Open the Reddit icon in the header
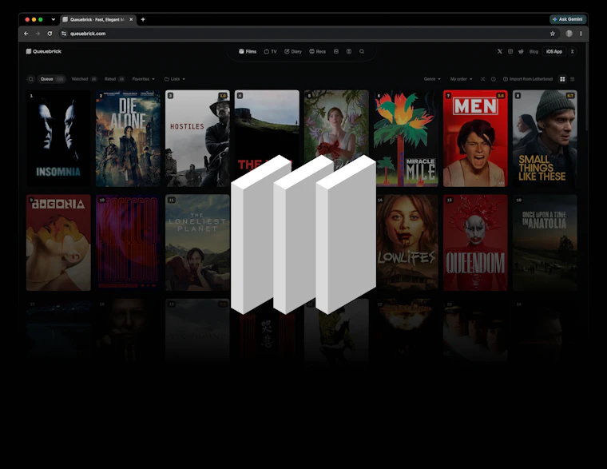The image size is (607, 469). click(x=521, y=51)
